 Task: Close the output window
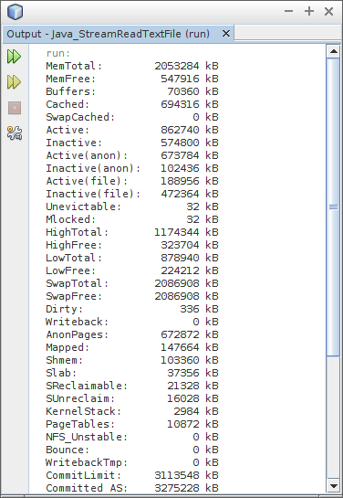pos(328,12)
